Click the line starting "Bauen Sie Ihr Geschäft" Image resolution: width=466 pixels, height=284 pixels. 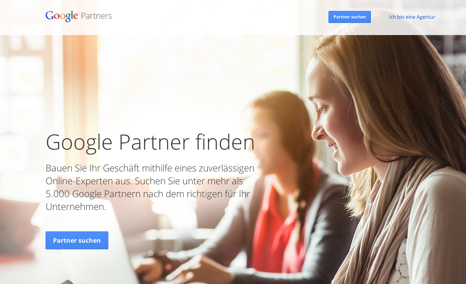150,168
